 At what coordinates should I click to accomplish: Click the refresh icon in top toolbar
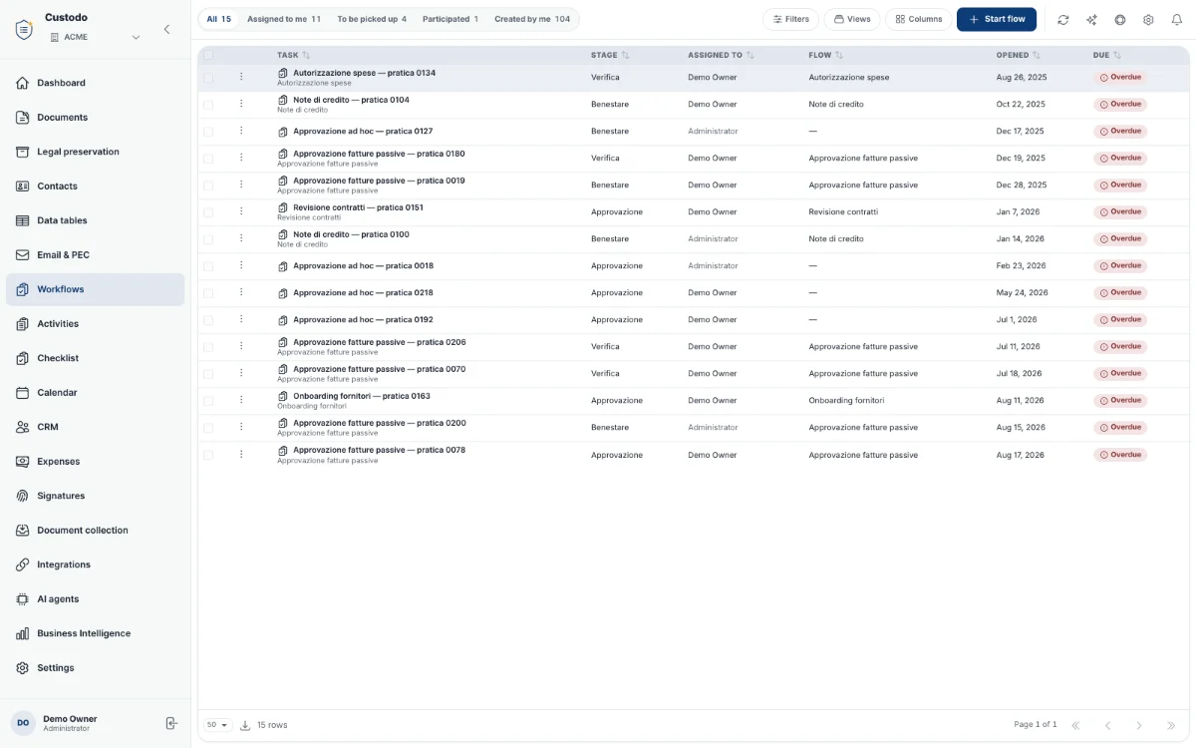pyautogui.click(x=1063, y=20)
